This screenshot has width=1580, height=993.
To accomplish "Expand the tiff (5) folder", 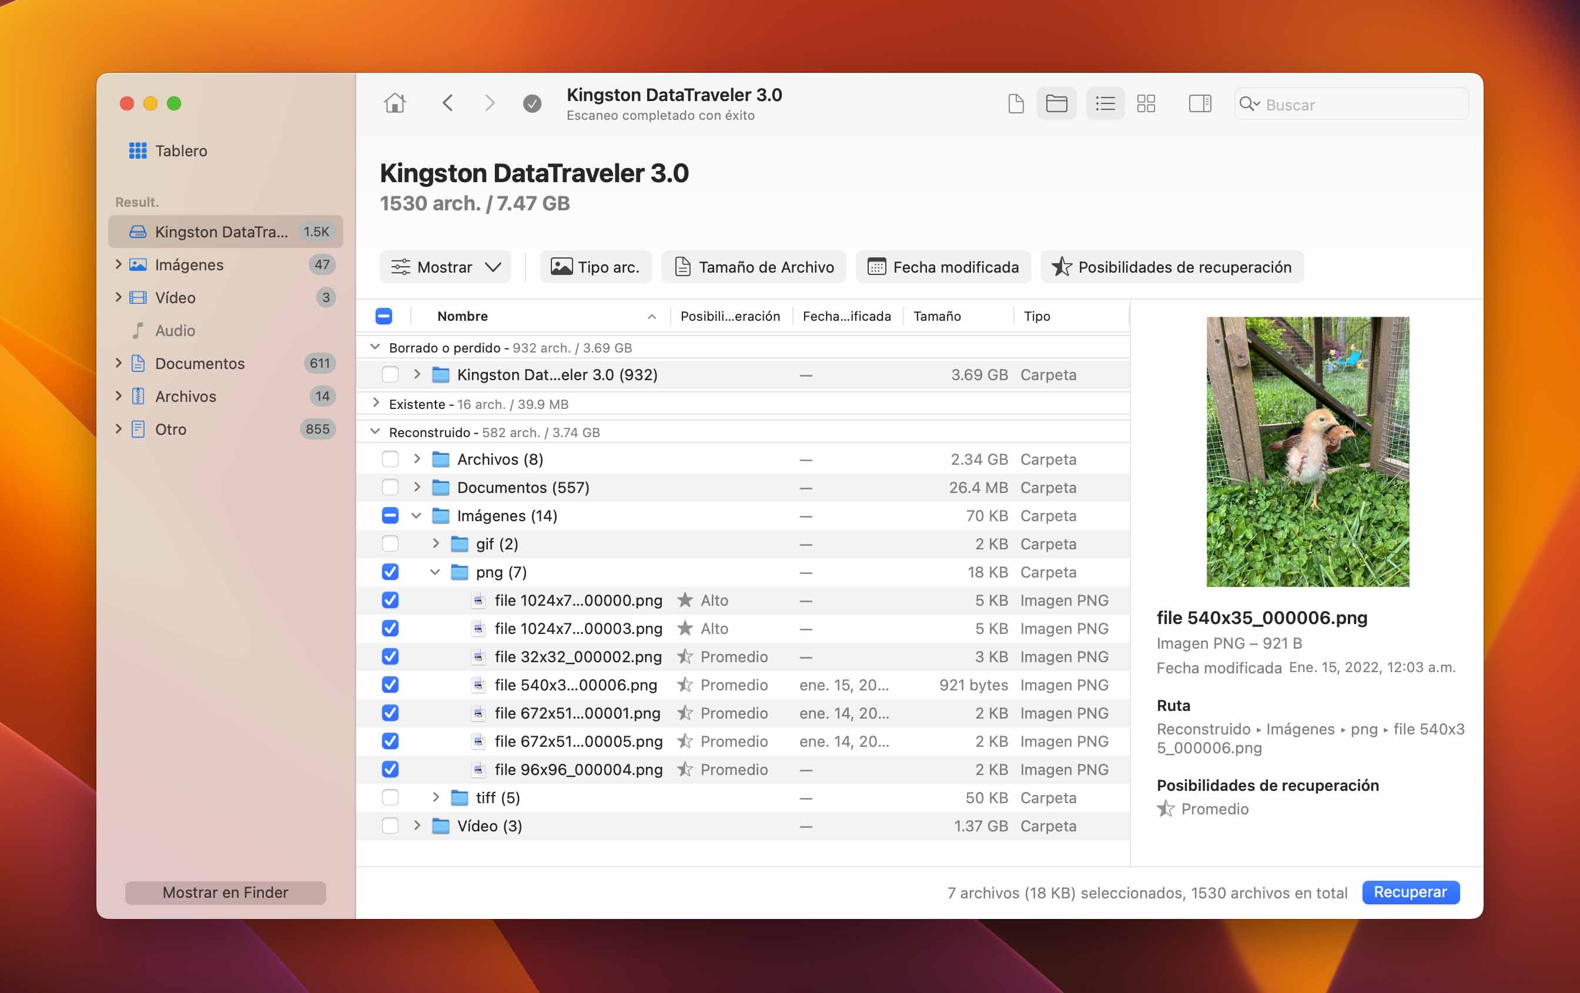I will (x=435, y=797).
